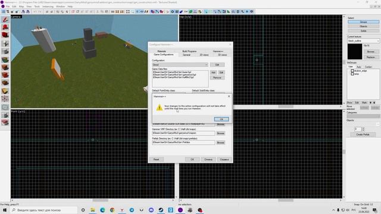The height and width of the screenshot is (214, 381).
Task: Open the Instancing menu
Action: [x=48, y=7]
